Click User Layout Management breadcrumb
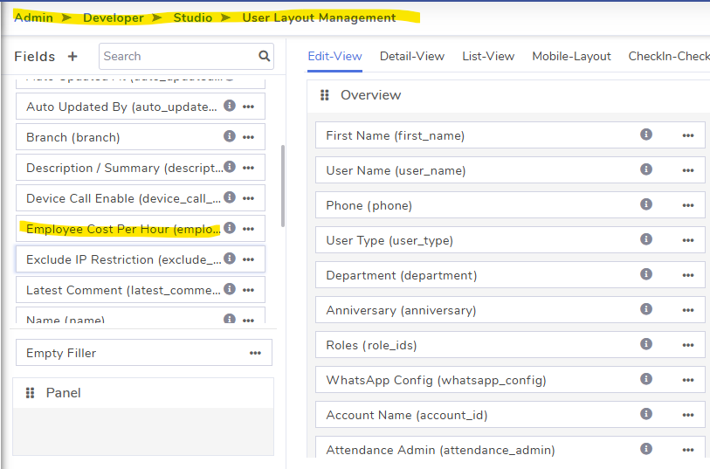The height and width of the screenshot is (469, 710). pyautogui.click(x=320, y=17)
